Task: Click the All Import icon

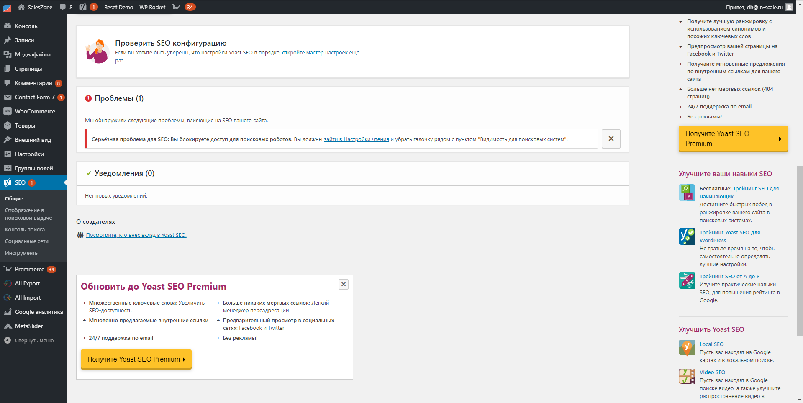Action: pos(8,298)
